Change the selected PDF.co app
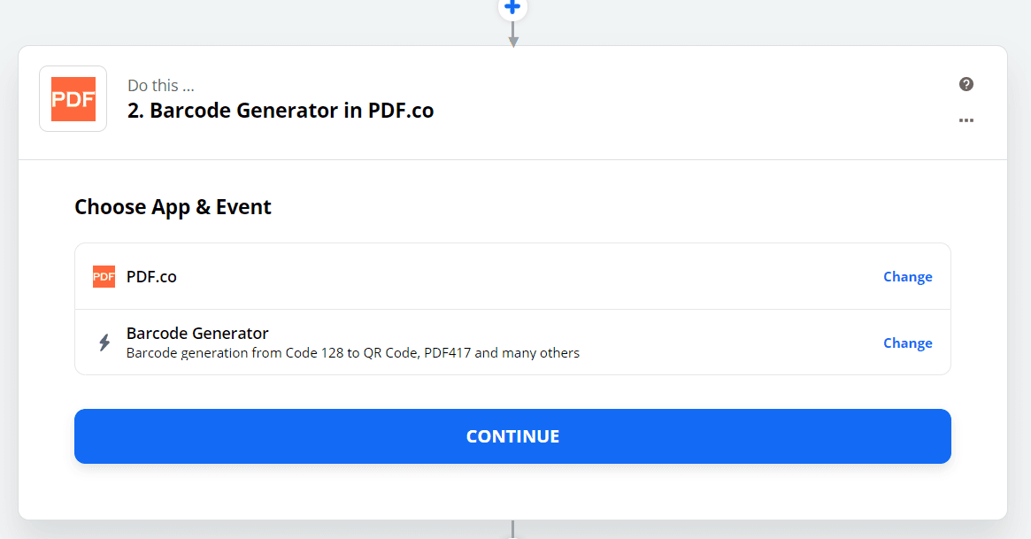 tap(907, 277)
